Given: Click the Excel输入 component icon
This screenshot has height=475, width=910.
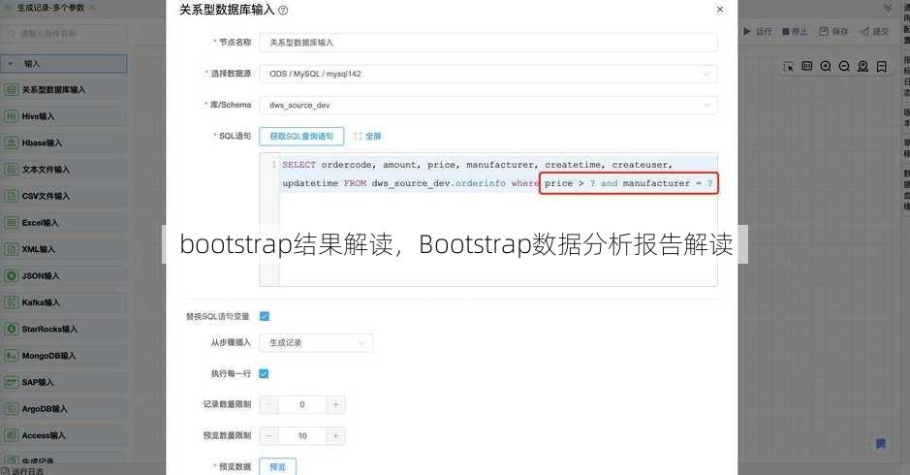Looking at the screenshot, I should tap(11, 222).
